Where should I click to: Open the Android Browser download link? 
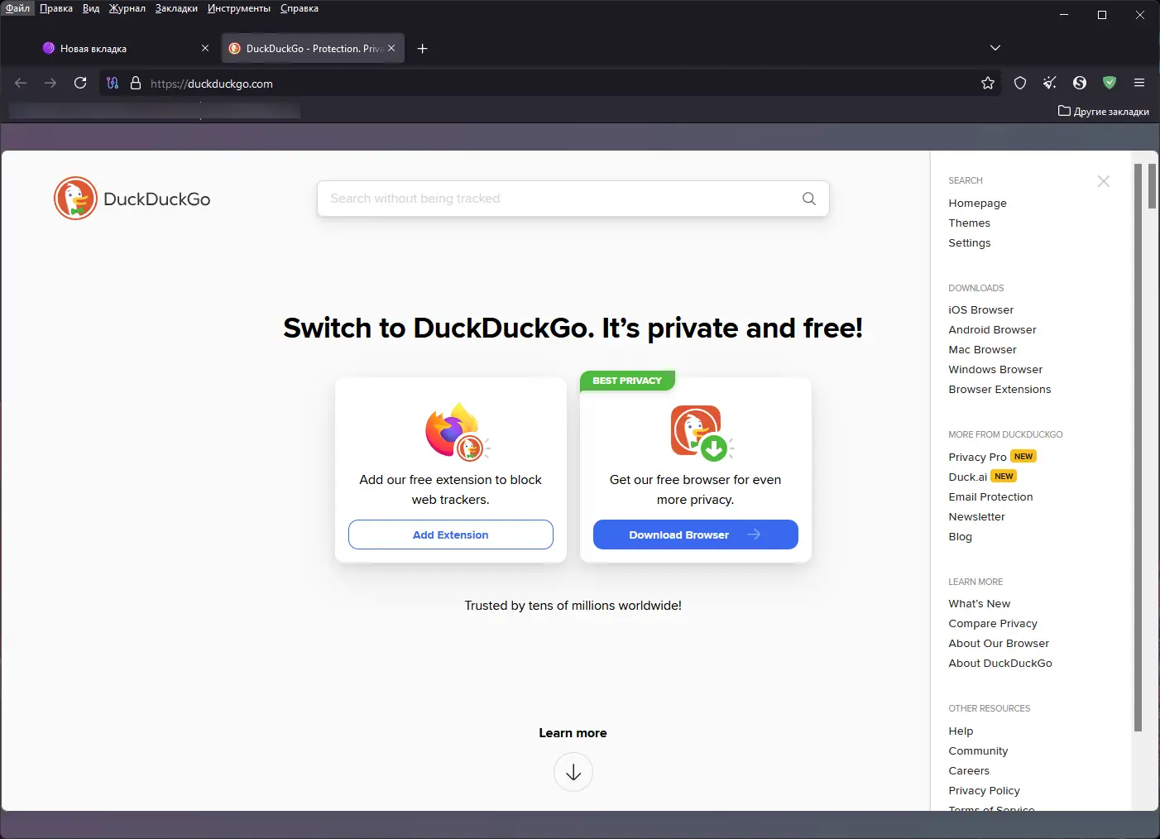click(992, 329)
